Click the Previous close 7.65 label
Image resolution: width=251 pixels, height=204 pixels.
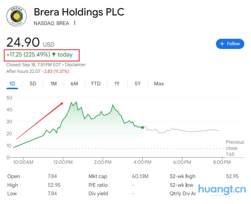coord(235,148)
